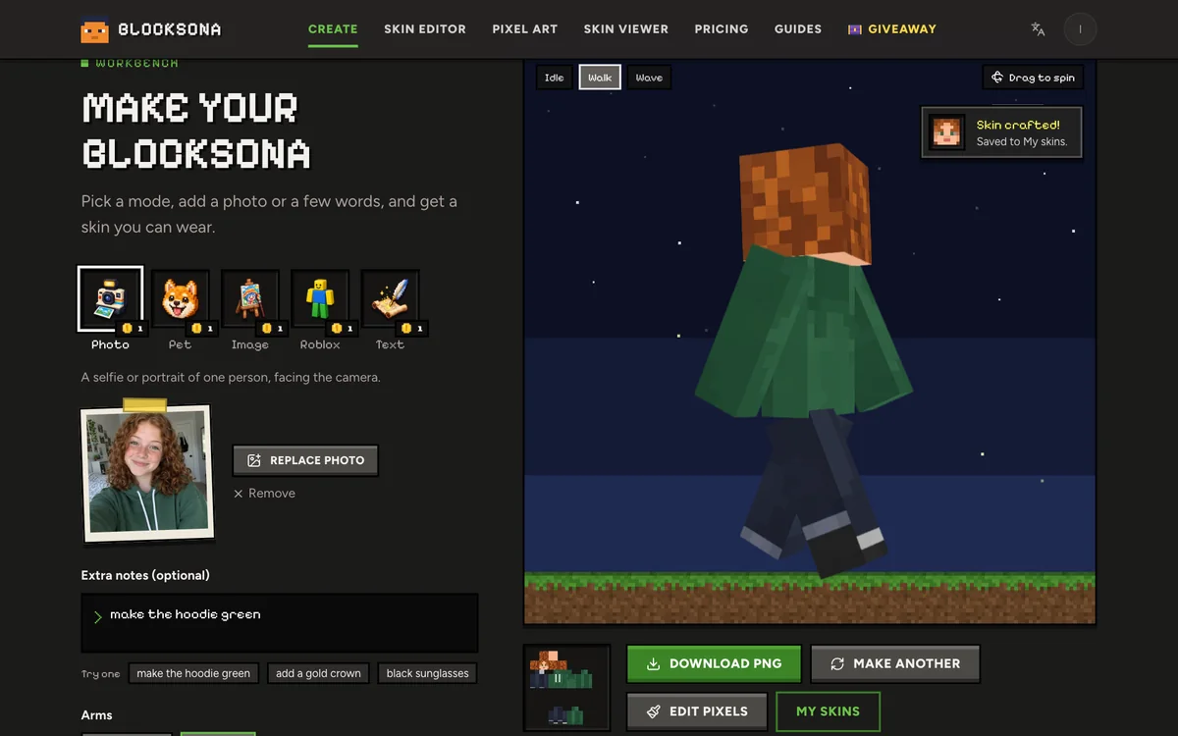Screen dimensions: 1178x736
Task: Open the Pixel Art page
Action: click(x=525, y=29)
